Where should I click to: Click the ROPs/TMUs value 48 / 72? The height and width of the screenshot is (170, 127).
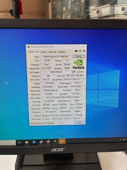tap(46, 80)
